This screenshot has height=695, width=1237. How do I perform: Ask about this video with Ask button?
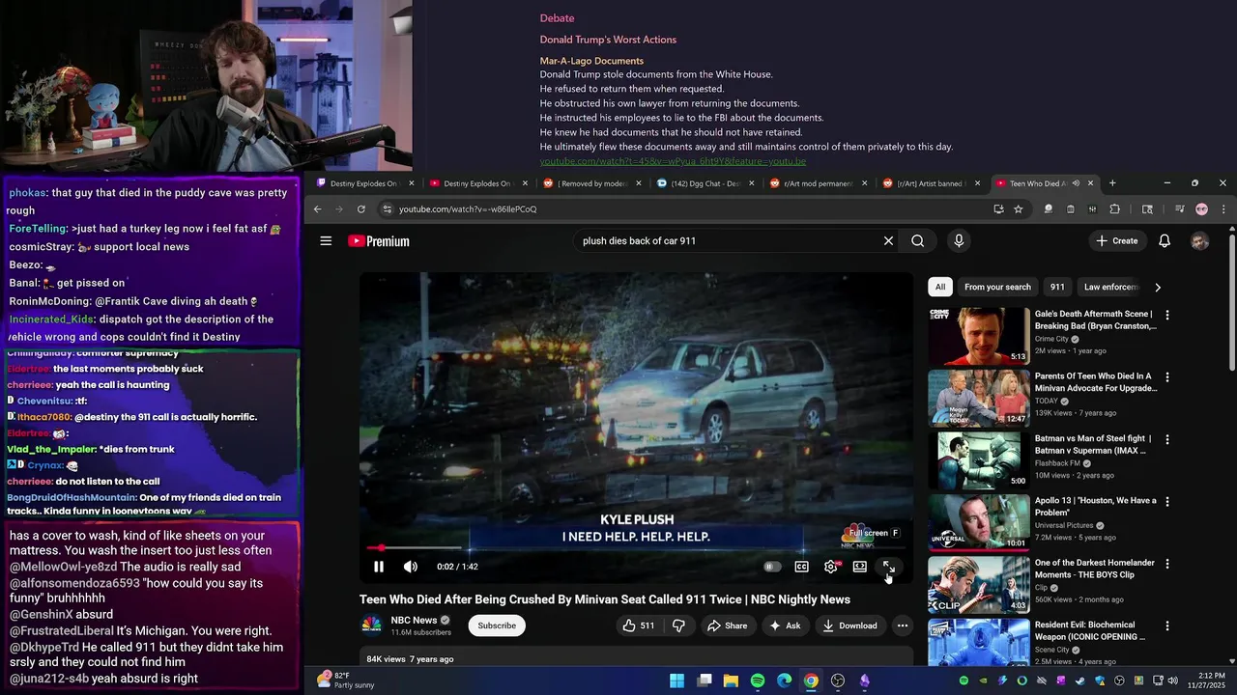coord(784,625)
